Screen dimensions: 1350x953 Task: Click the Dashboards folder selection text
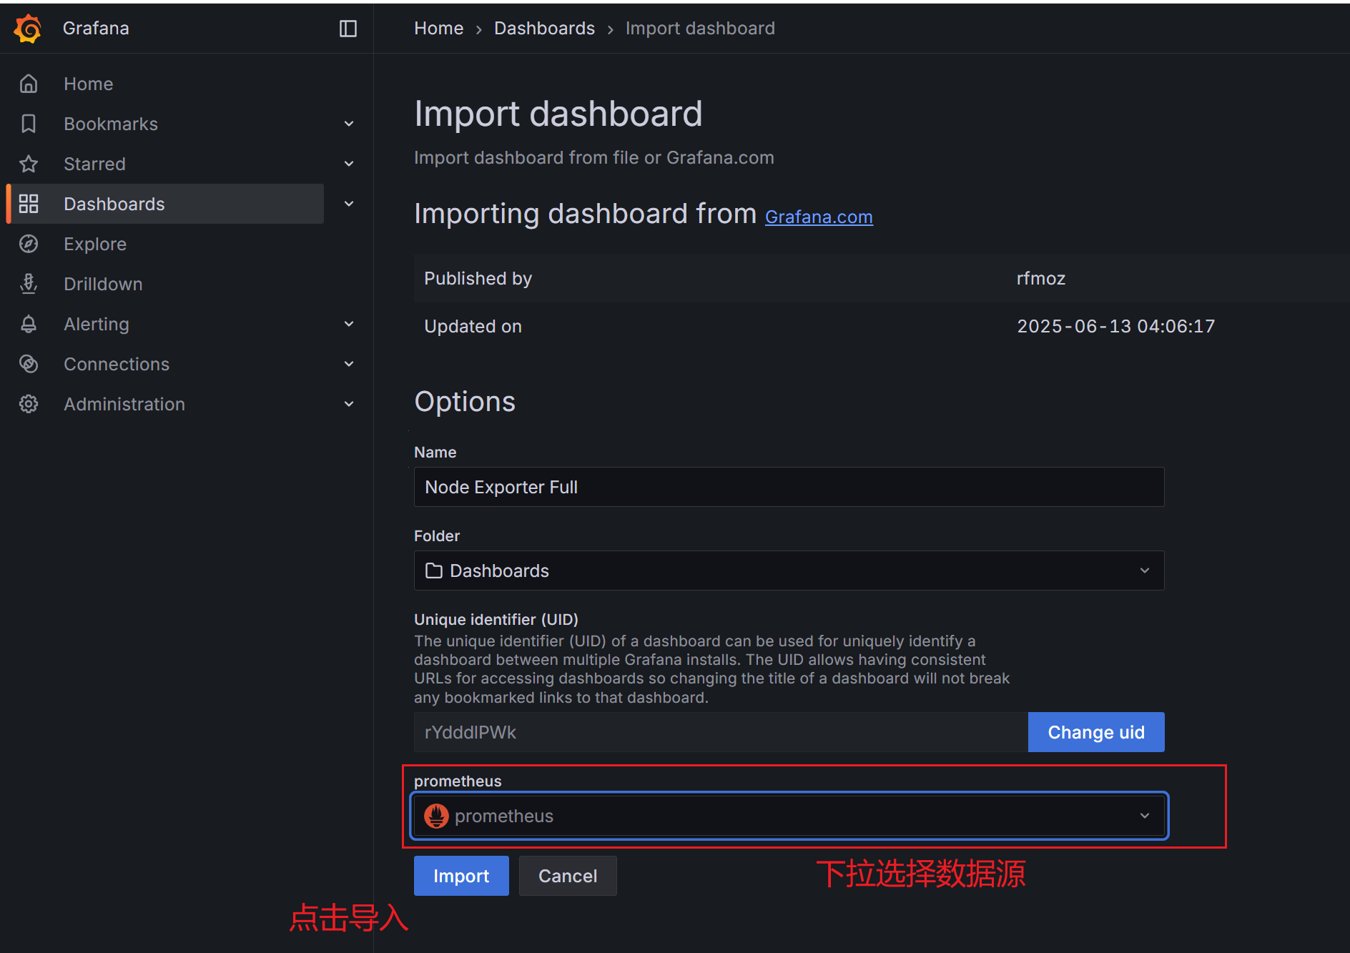[499, 571]
